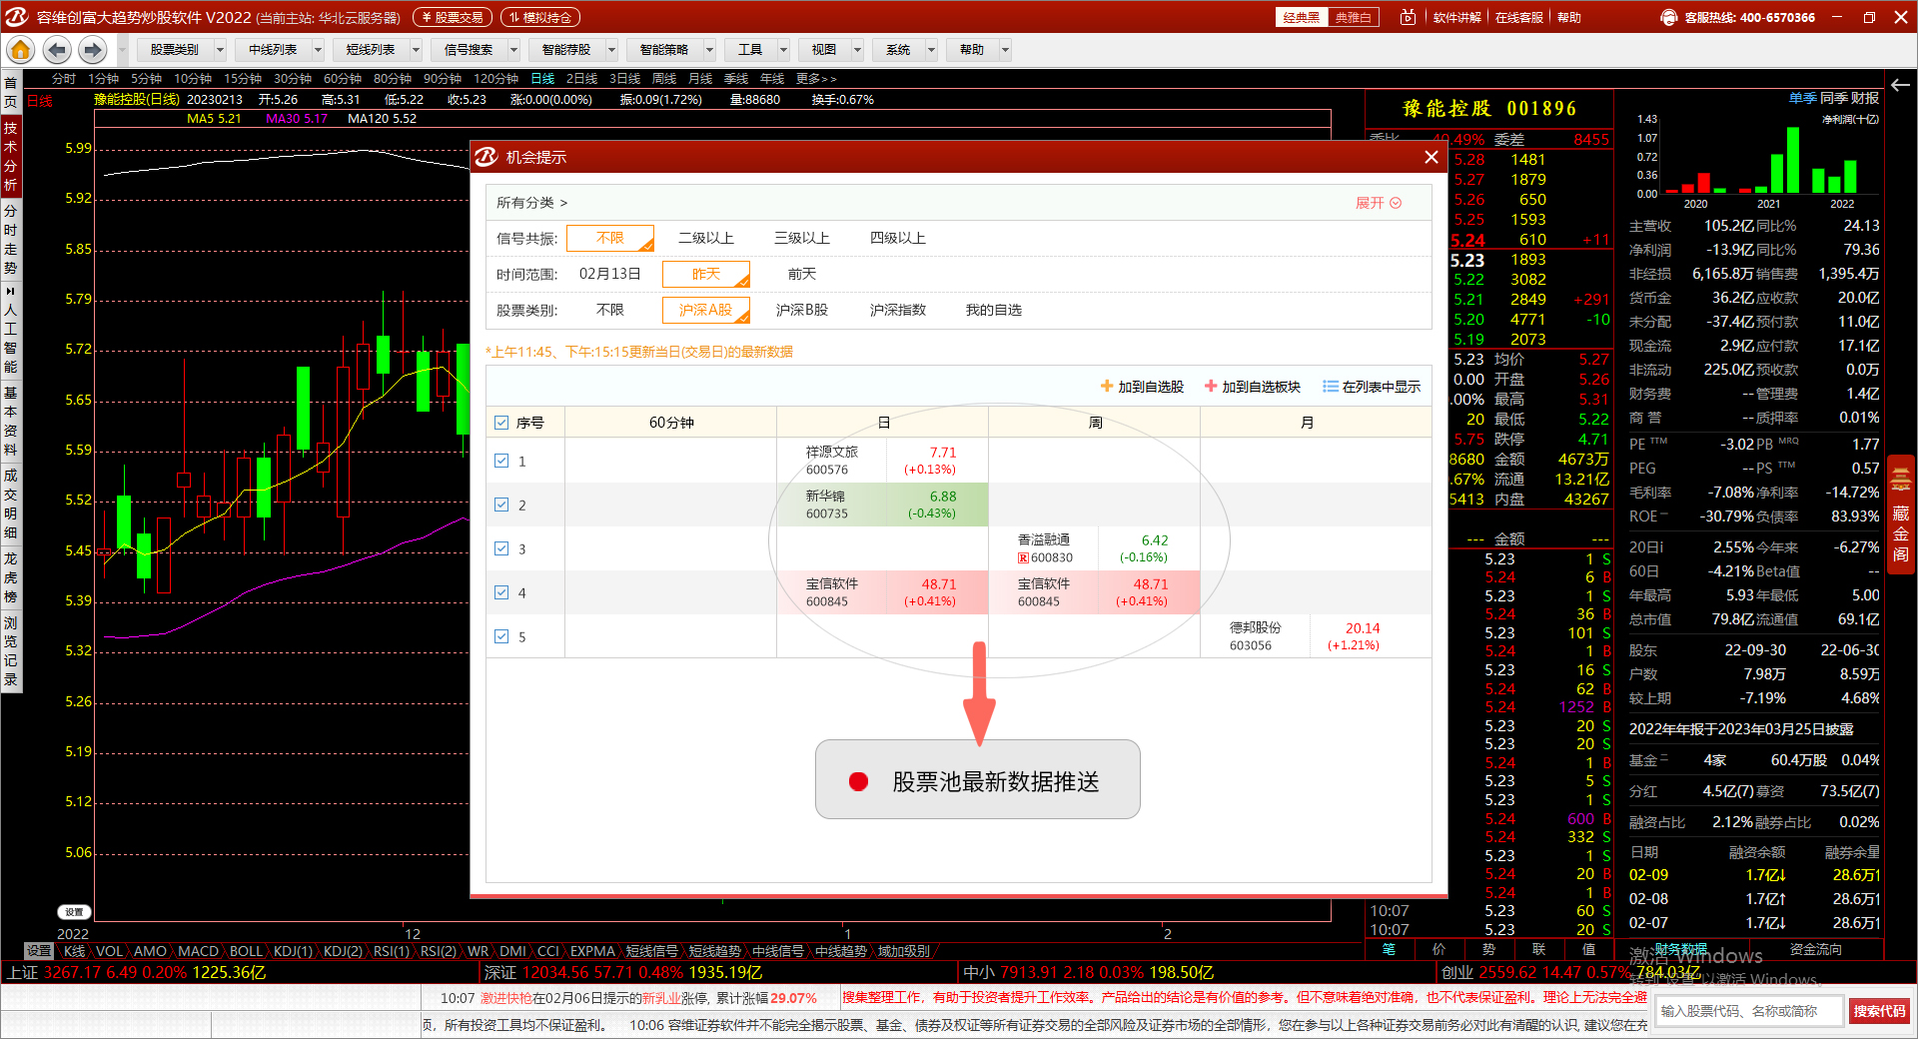Screen dimensions: 1918x1039
Task: Click the forward arrow navigation icon
Action: 93,50
